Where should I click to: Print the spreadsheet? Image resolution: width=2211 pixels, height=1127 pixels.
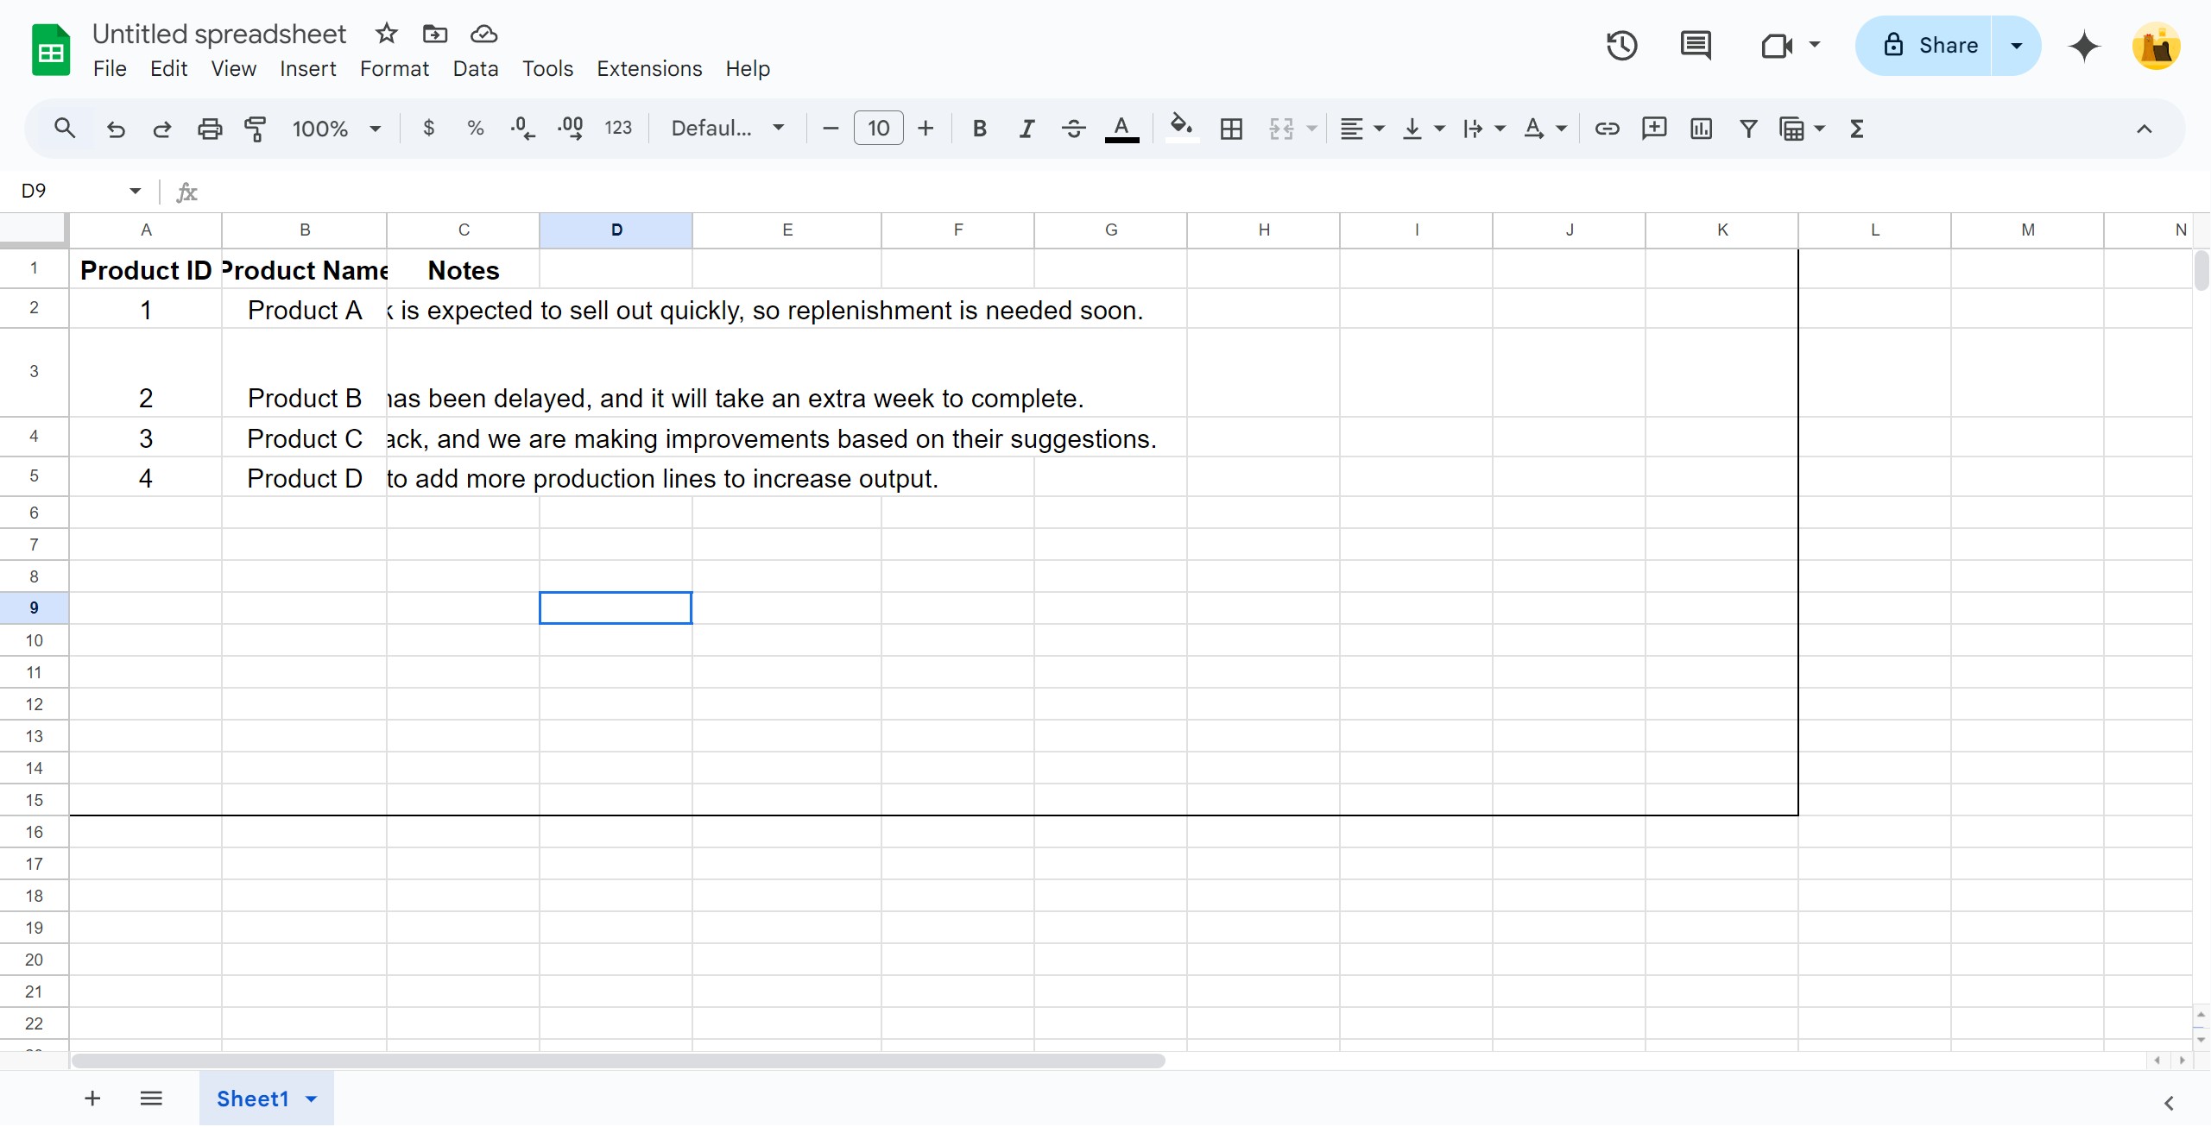[x=209, y=129]
